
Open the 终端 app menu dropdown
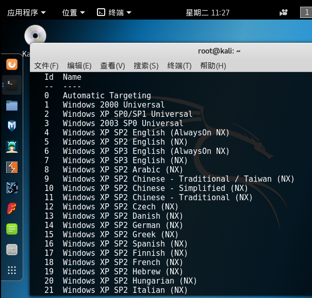120,12
